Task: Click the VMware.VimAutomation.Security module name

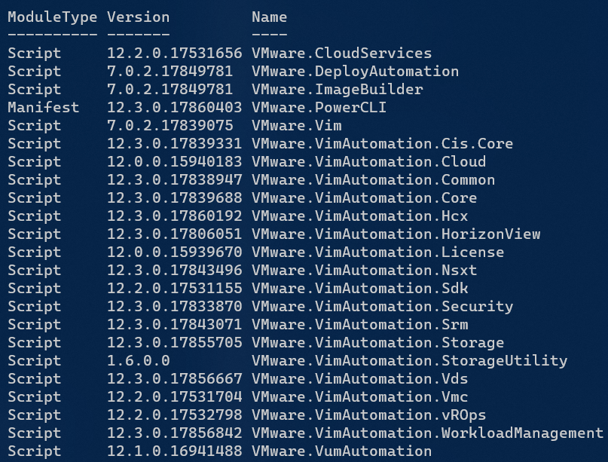Action: coord(382,306)
